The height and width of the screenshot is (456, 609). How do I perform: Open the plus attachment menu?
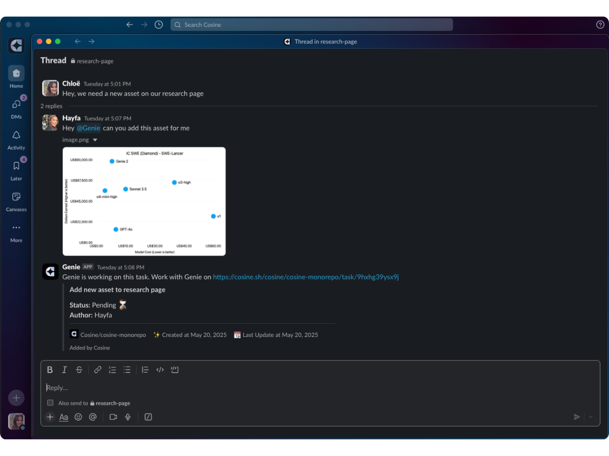click(x=50, y=416)
